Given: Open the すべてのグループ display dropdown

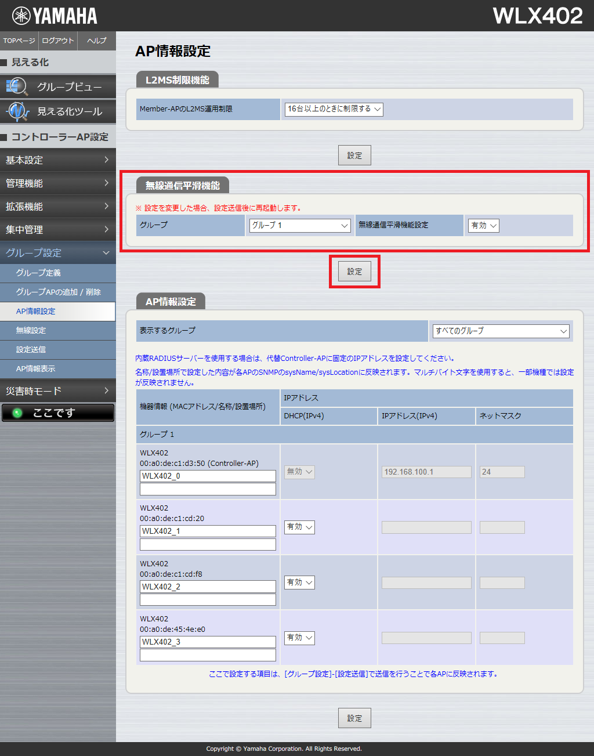Looking at the screenshot, I should coord(501,331).
